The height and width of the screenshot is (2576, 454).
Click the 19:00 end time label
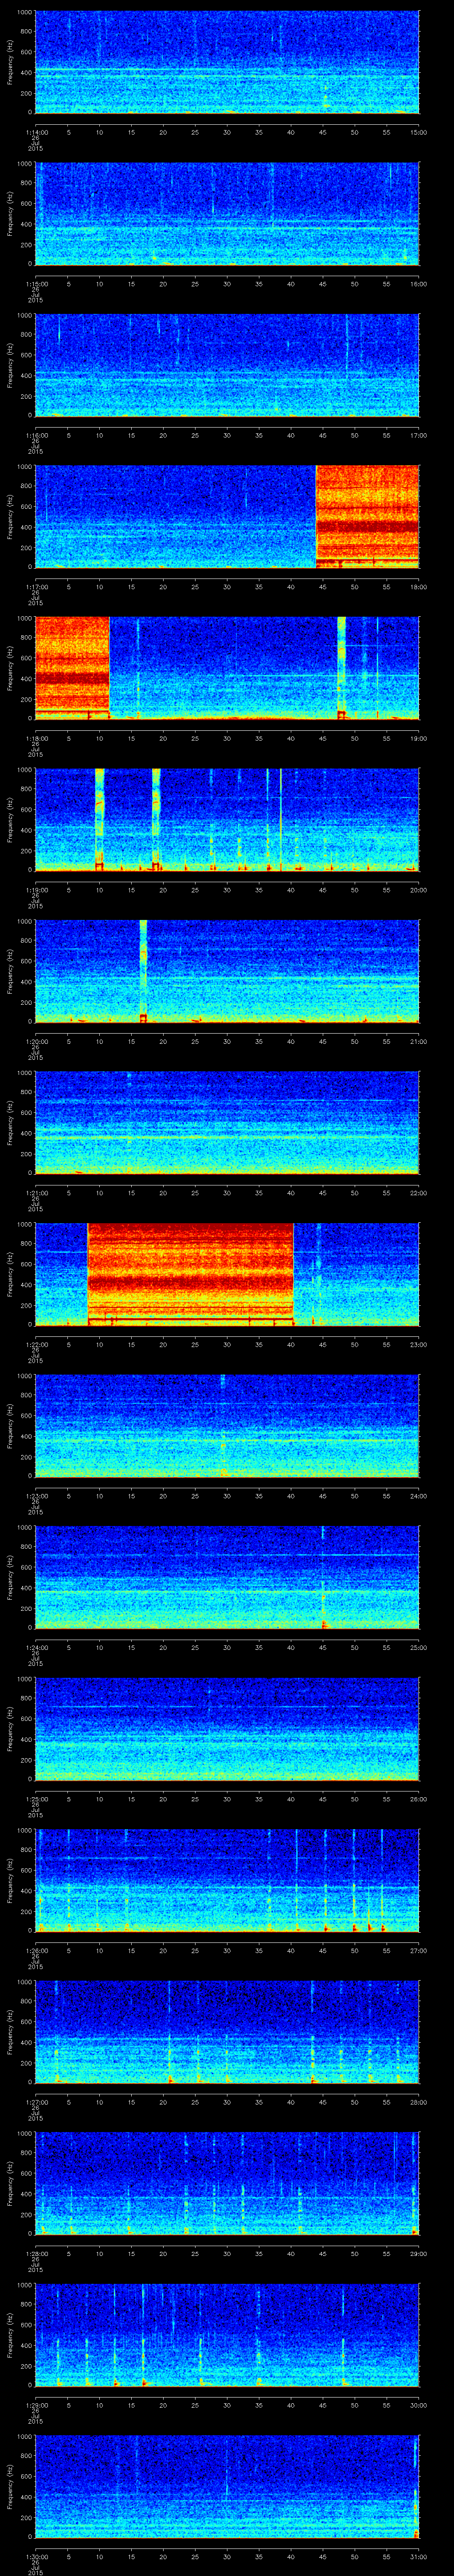coord(418,738)
